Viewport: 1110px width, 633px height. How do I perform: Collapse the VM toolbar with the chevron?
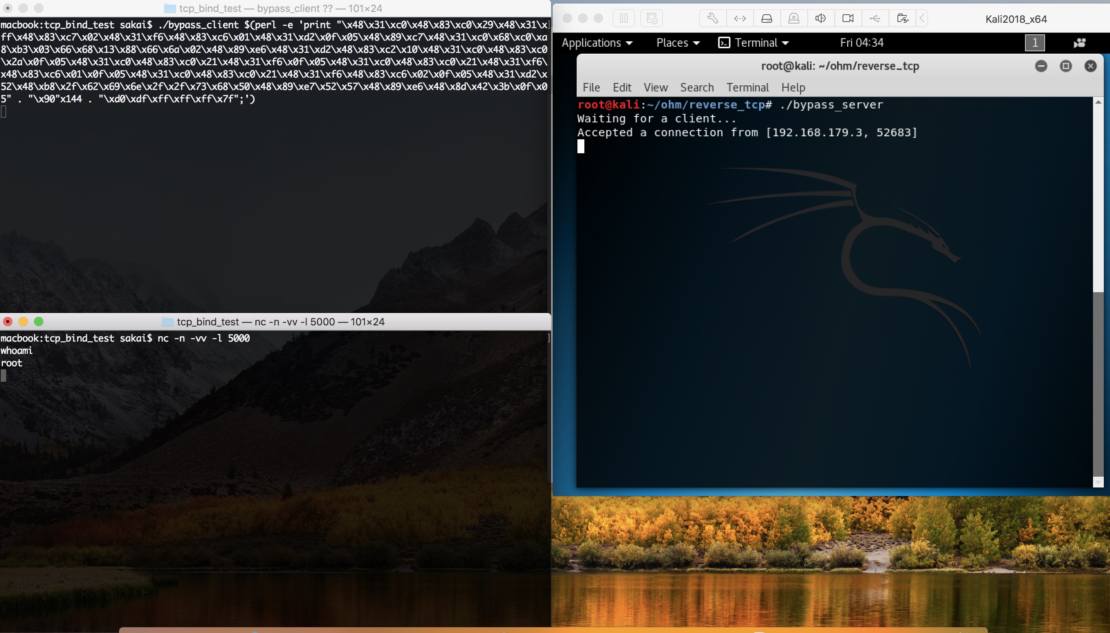[923, 18]
